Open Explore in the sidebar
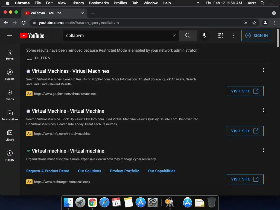 tap(10, 75)
